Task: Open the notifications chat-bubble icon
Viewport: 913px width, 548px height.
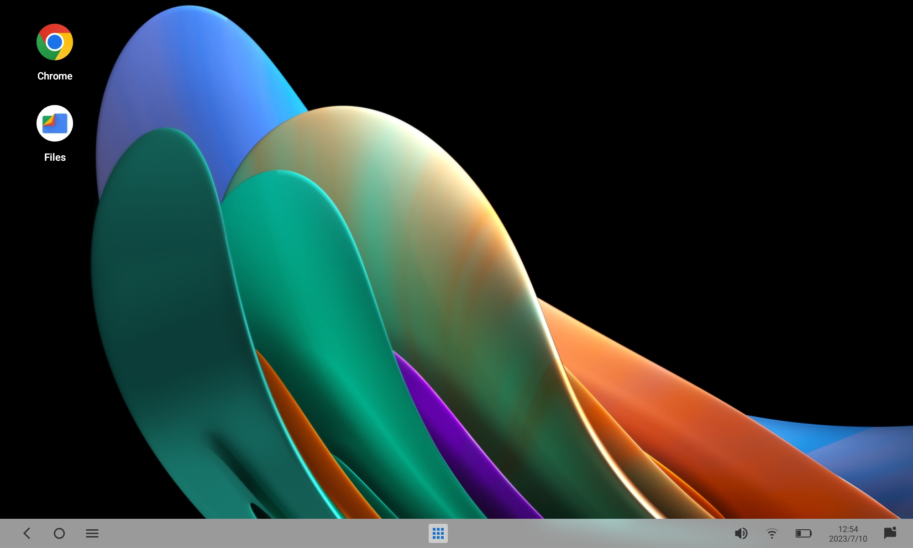Action: pyautogui.click(x=890, y=533)
